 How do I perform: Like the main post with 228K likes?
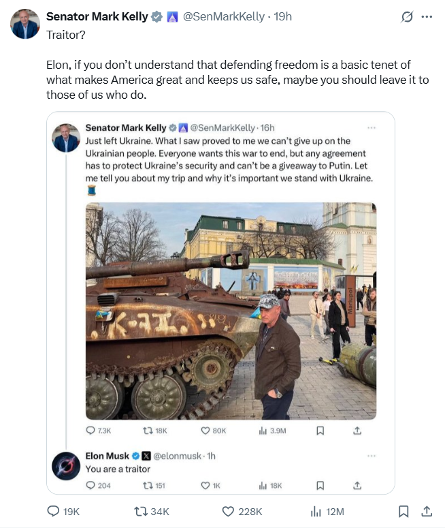click(229, 511)
